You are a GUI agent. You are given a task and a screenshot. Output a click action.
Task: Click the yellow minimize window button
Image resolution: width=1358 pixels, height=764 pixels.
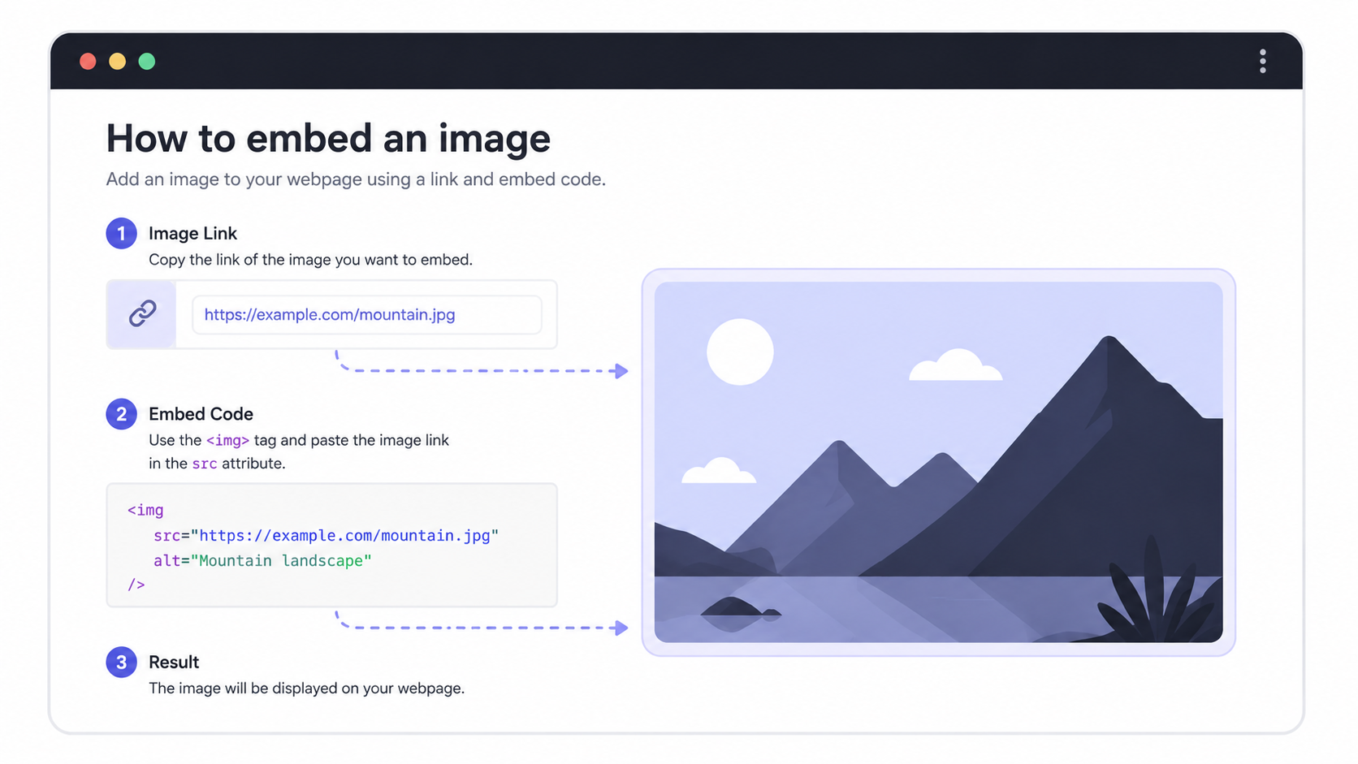(x=117, y=62)
